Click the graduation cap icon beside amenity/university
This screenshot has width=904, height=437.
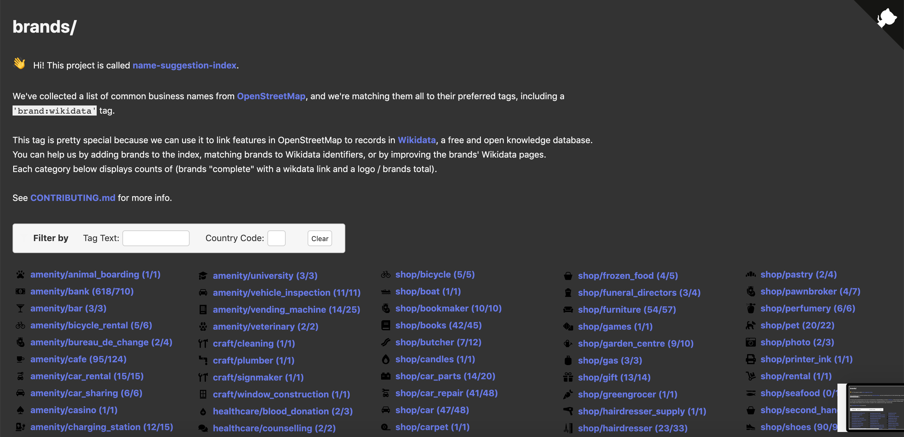203,276
